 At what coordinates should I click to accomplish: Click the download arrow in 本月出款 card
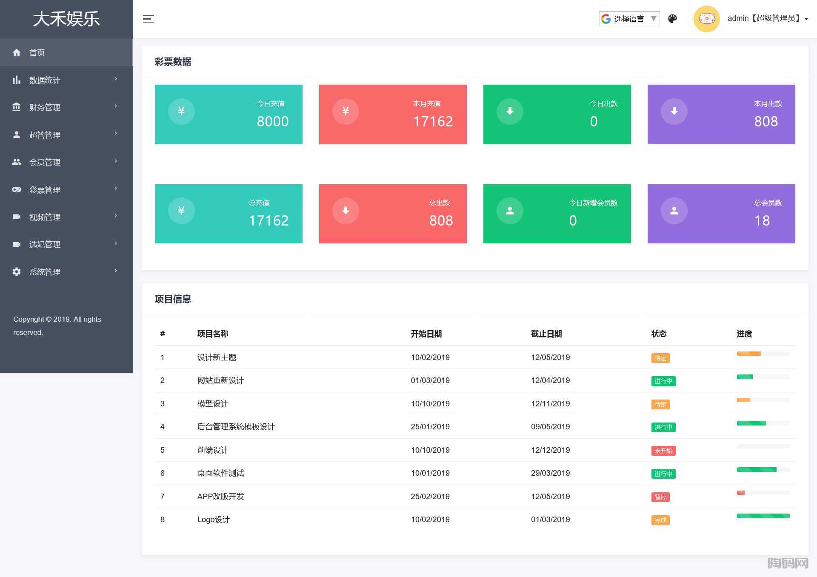click(x=674, y=111)
